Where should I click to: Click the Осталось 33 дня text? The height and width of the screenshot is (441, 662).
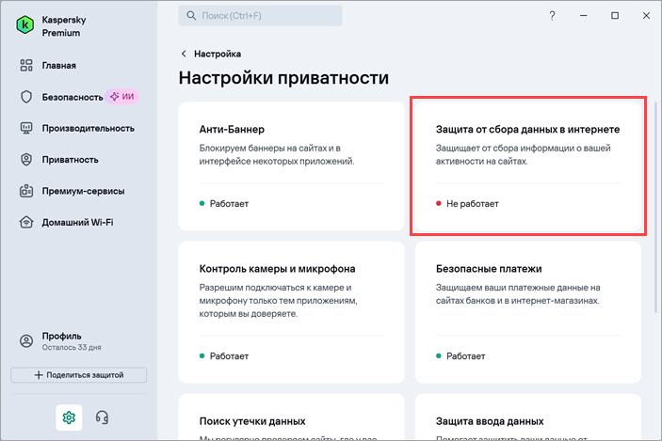click(72, 347)
